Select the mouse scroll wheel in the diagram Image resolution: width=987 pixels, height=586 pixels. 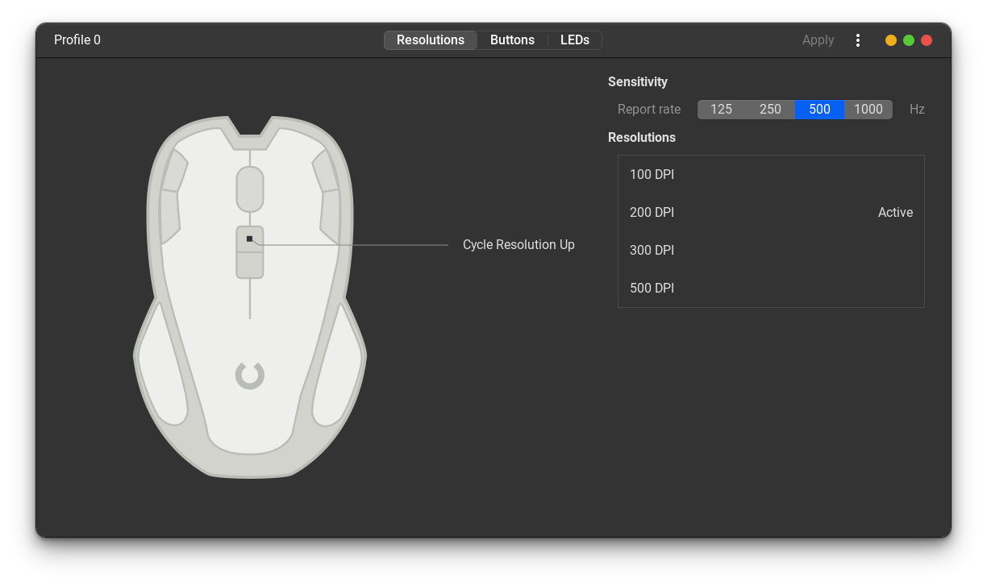click(249, 187)
